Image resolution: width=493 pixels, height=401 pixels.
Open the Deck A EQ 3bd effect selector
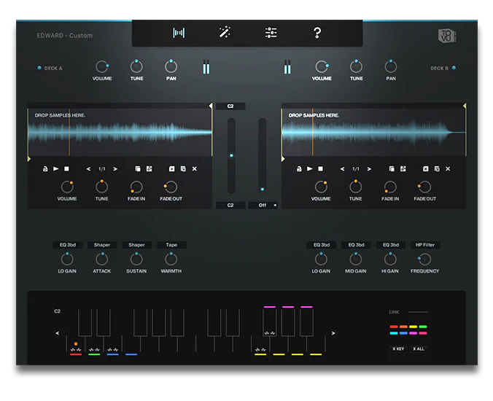[68, 245]
